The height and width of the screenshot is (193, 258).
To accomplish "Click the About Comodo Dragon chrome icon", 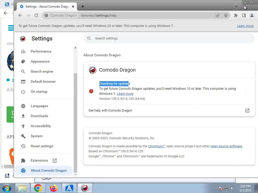I will 23,171.
